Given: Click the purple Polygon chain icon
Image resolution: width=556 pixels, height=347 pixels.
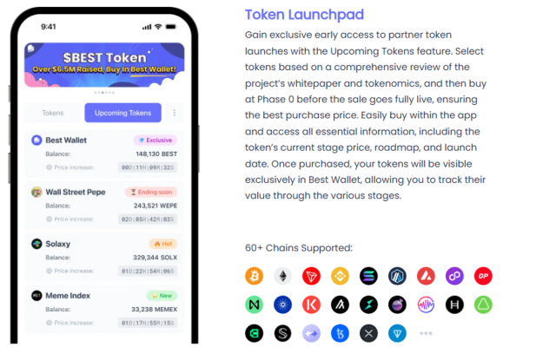Looking at the screenshot, I should coord(454,276).
